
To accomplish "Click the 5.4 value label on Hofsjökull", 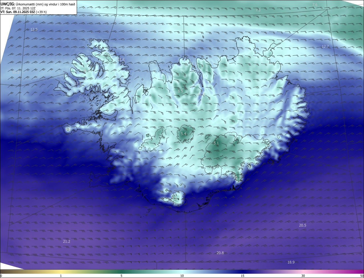I will (x=183, y=134).
